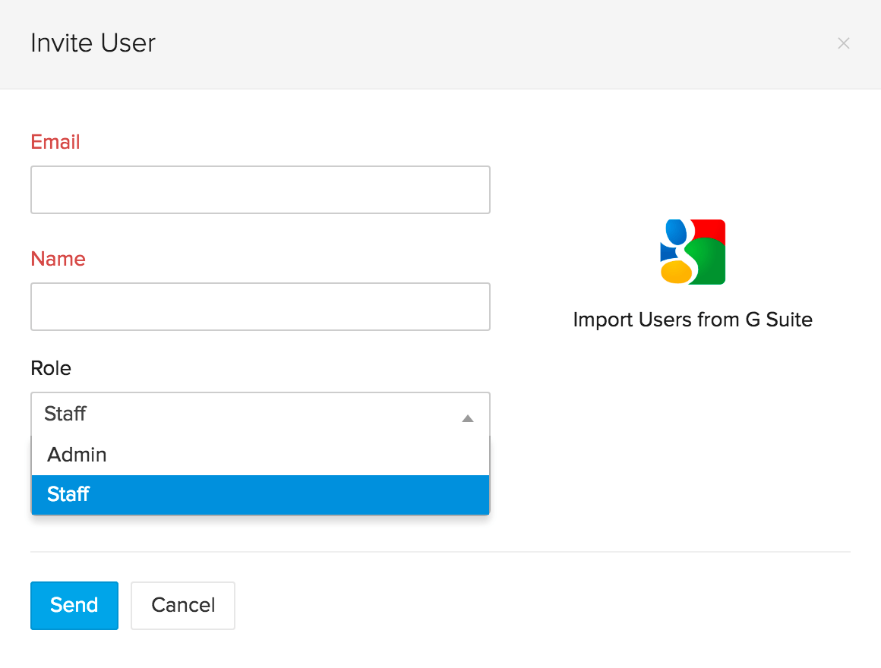Click the red Email label
Screen dimensions: 881x668
tap(55, 142)
